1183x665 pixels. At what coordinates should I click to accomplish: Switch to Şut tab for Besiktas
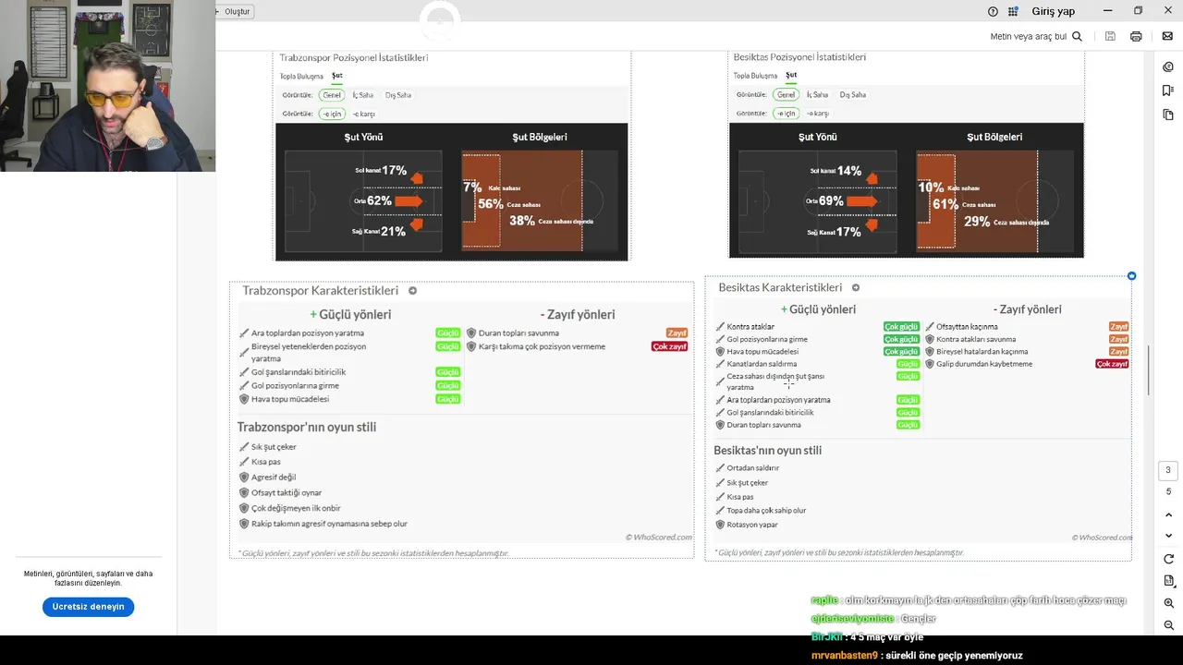pos(791,75)
